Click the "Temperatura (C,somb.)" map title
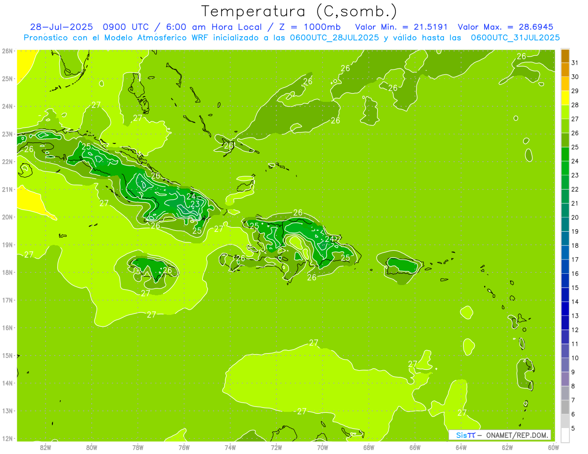Screen dimensions: 588x454 tap(299, 11)
